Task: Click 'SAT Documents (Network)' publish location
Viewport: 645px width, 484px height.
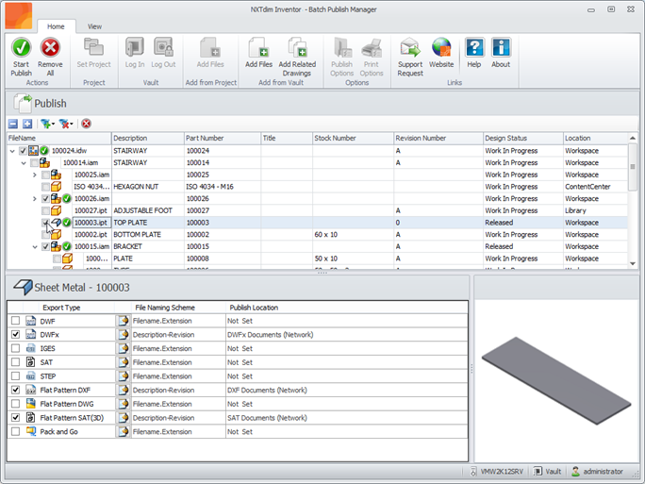Action: pos(267,418)
